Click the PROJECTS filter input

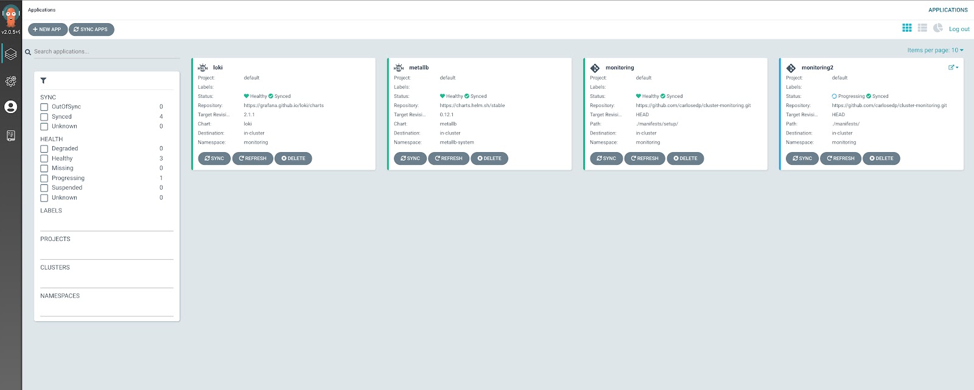(x=107, y=252)
